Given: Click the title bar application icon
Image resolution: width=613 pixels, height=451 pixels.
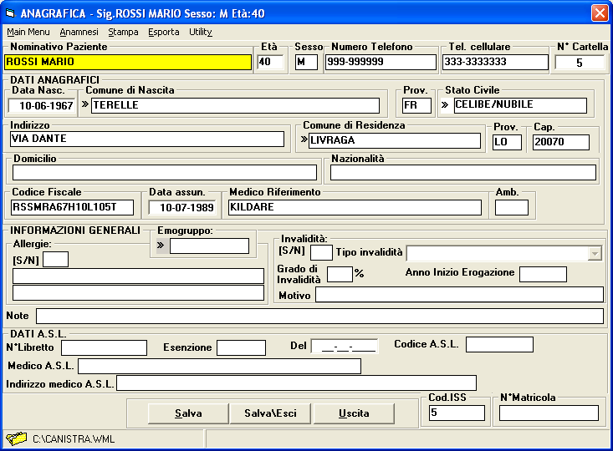Looking at the screenshot, I should click(10, 13).
